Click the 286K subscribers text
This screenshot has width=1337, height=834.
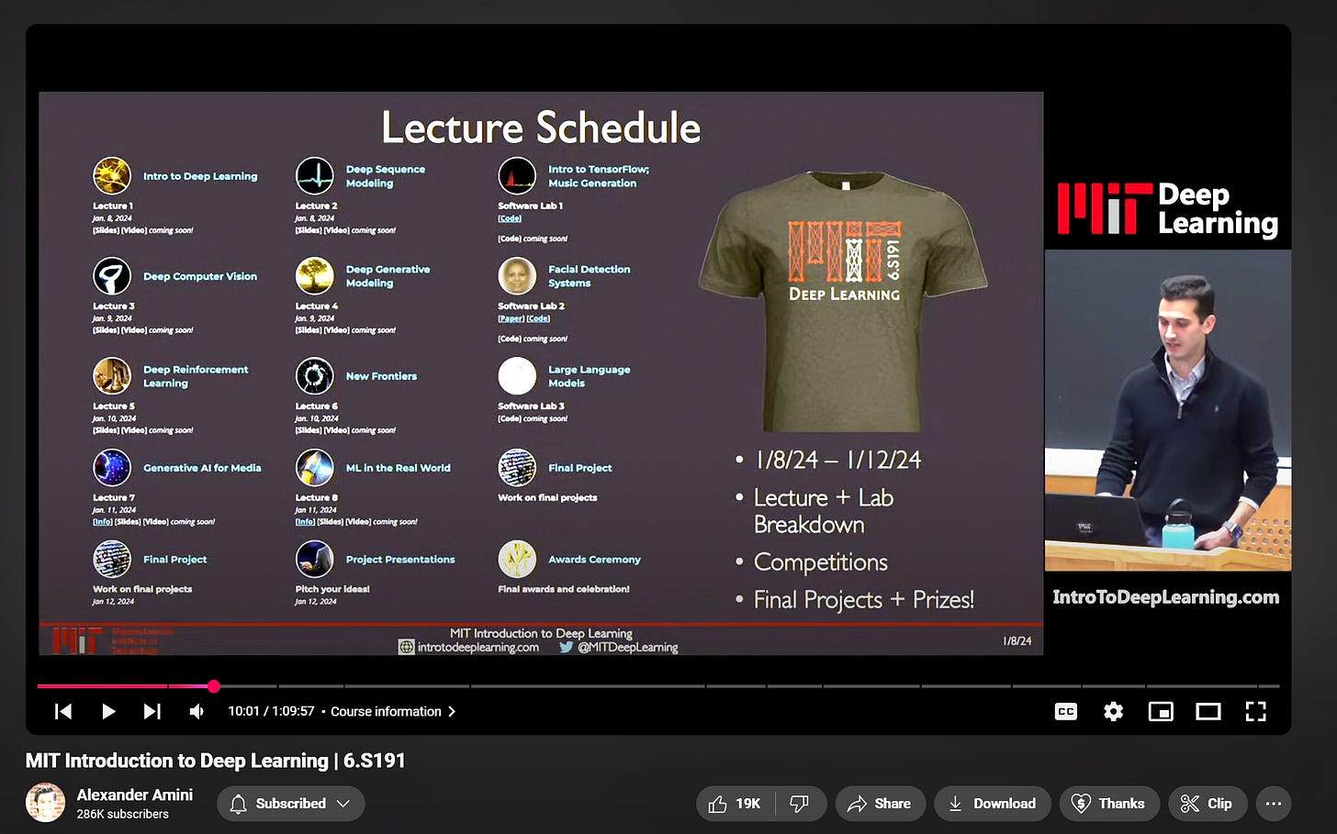tap(122, 814)
